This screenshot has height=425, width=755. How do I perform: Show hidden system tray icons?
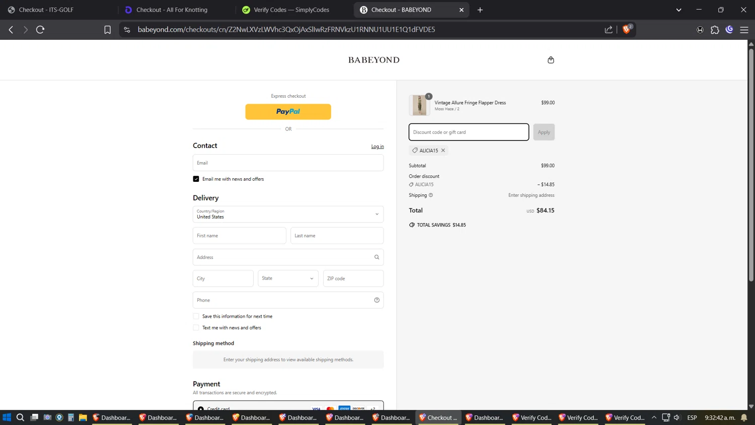pyautogui.click(x=654, y=417)
